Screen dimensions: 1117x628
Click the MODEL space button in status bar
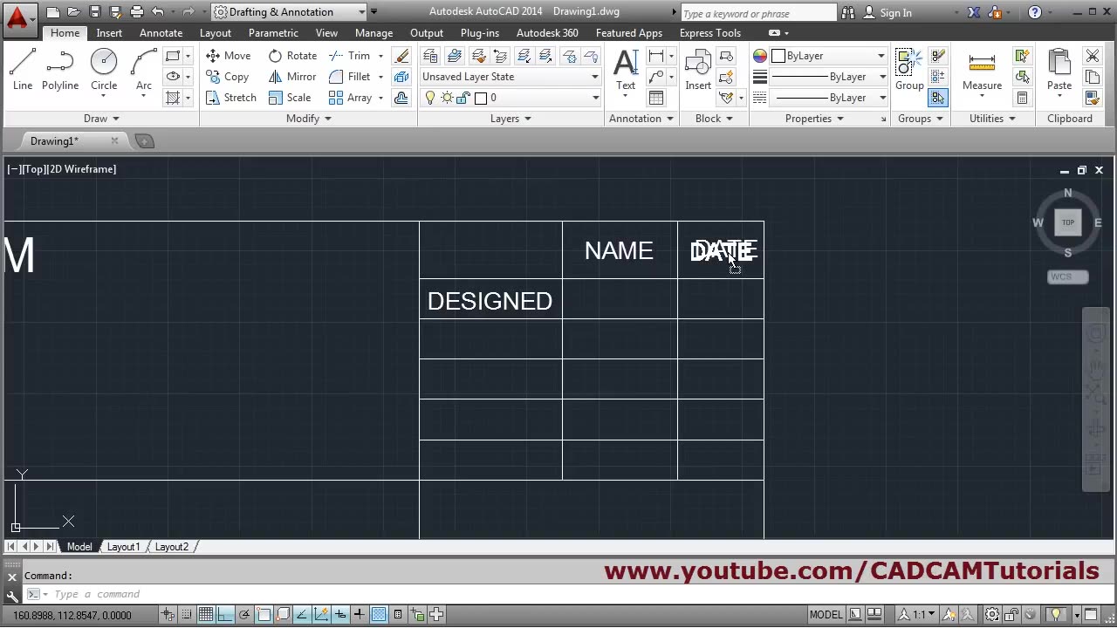(826, 614)
